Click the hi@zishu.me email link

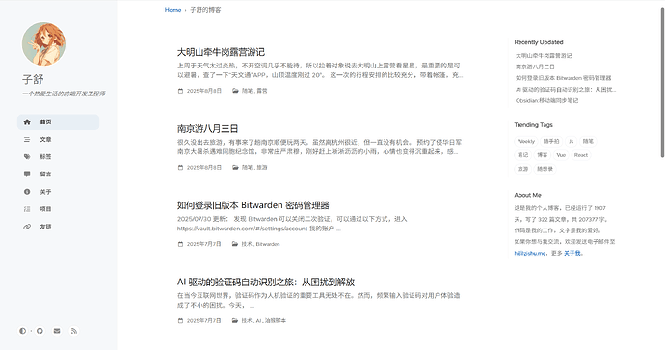[530, 254]
